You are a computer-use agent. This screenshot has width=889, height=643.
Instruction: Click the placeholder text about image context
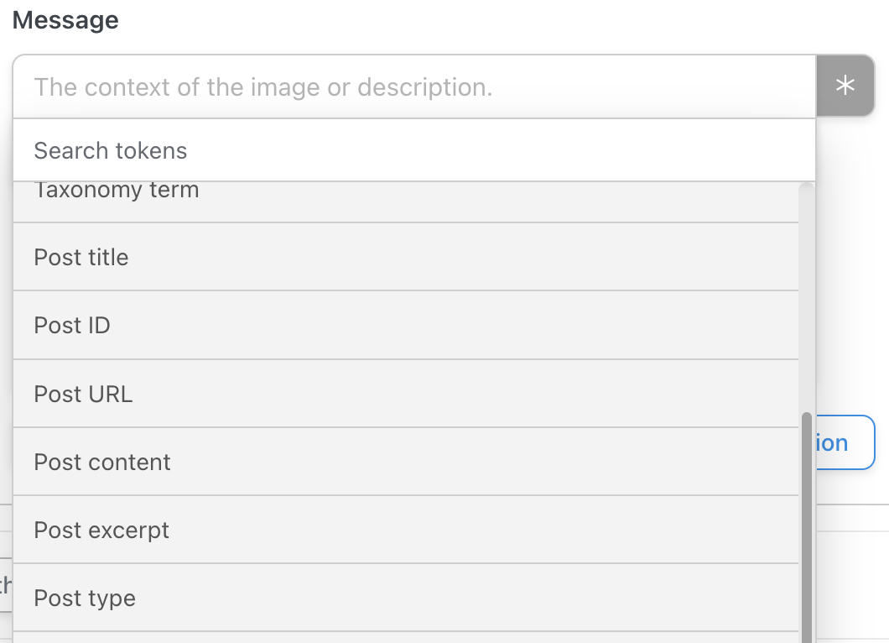point(263,87)
